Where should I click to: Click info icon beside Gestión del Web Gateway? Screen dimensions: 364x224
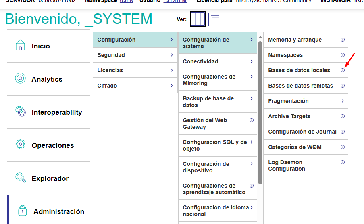pyautogui.click(x=251, y=120)
